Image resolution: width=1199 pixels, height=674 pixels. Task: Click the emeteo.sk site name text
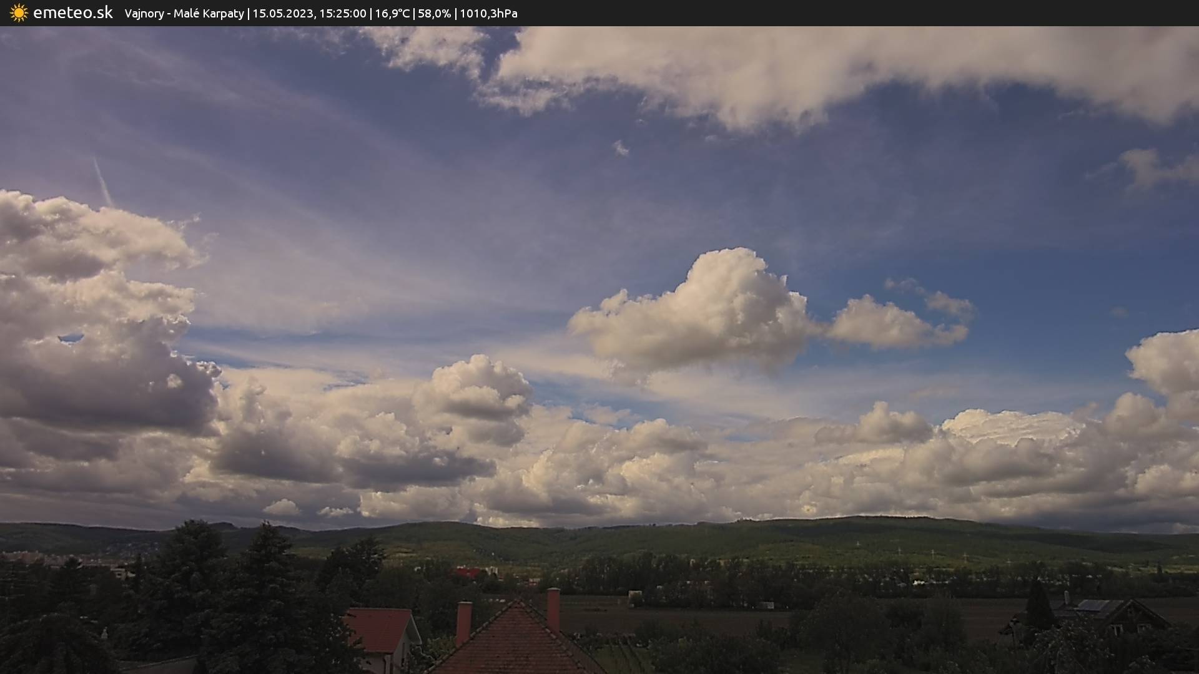tap(72, 12)
